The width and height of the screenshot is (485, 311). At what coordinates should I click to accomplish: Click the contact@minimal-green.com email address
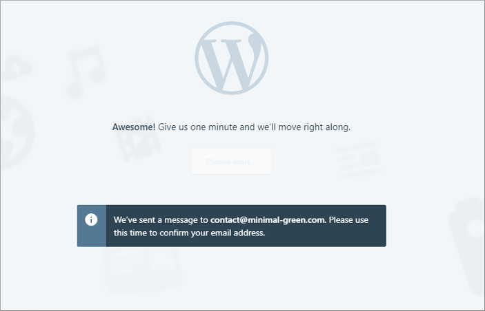268,220
